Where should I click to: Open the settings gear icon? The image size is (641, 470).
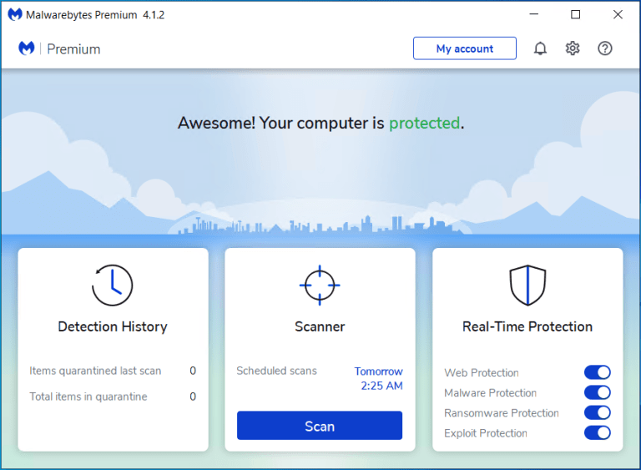tap(573, 48)
